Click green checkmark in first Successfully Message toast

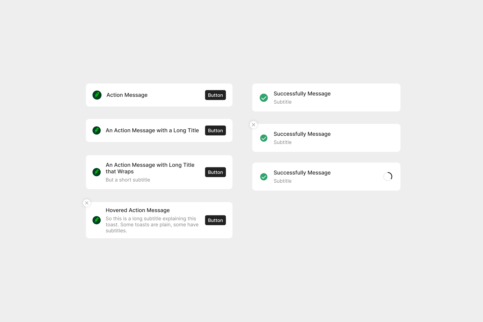pos(264,98)
